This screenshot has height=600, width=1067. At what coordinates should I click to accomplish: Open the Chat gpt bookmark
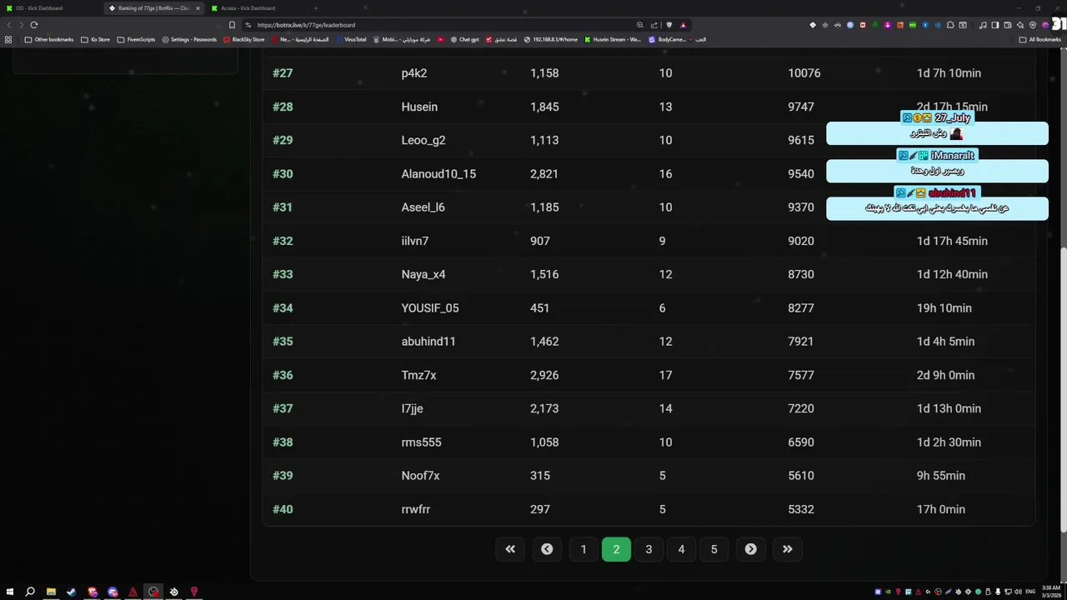(464, 39)
